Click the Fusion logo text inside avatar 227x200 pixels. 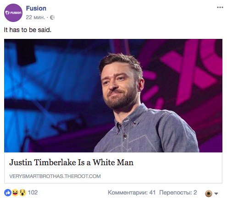tap(13, 13)
